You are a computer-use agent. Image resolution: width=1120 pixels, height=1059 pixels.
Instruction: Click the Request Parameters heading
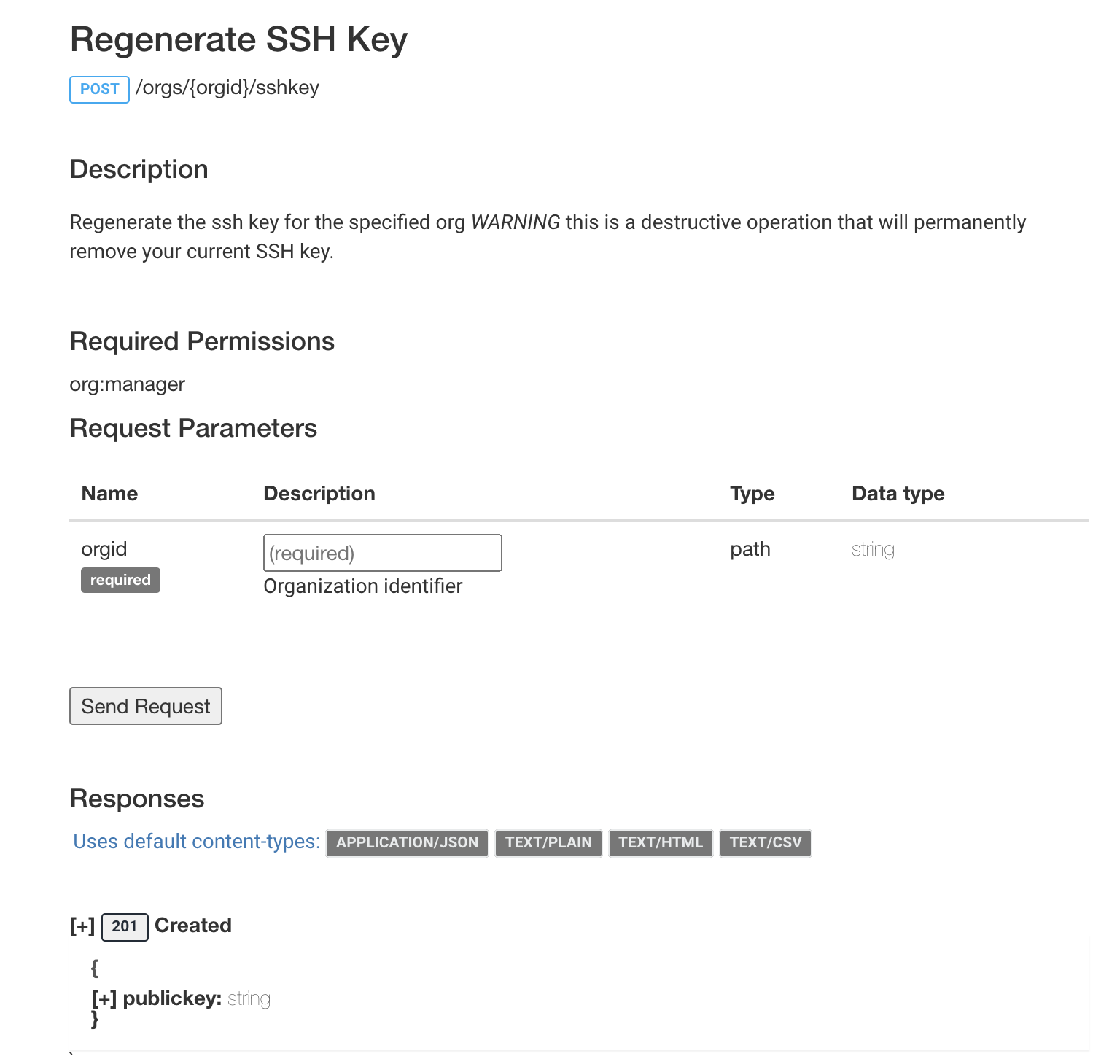pyautogui.click(x=193, y=428)
